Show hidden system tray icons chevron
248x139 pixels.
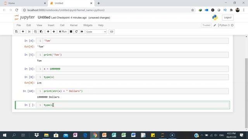pyautogui.click(x=202, y=135)
